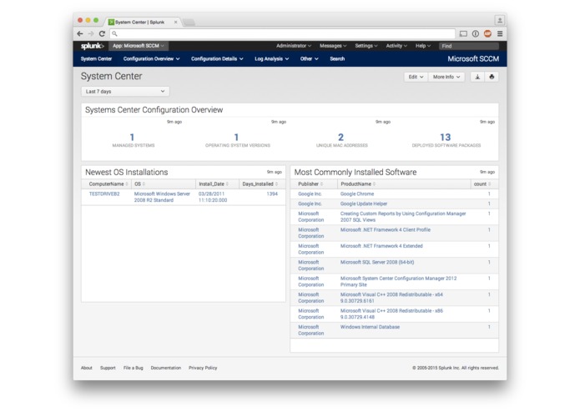This screenshot has height=412, width=580.
Task: Sort by Install_Date column
Action: click(214, 183)
